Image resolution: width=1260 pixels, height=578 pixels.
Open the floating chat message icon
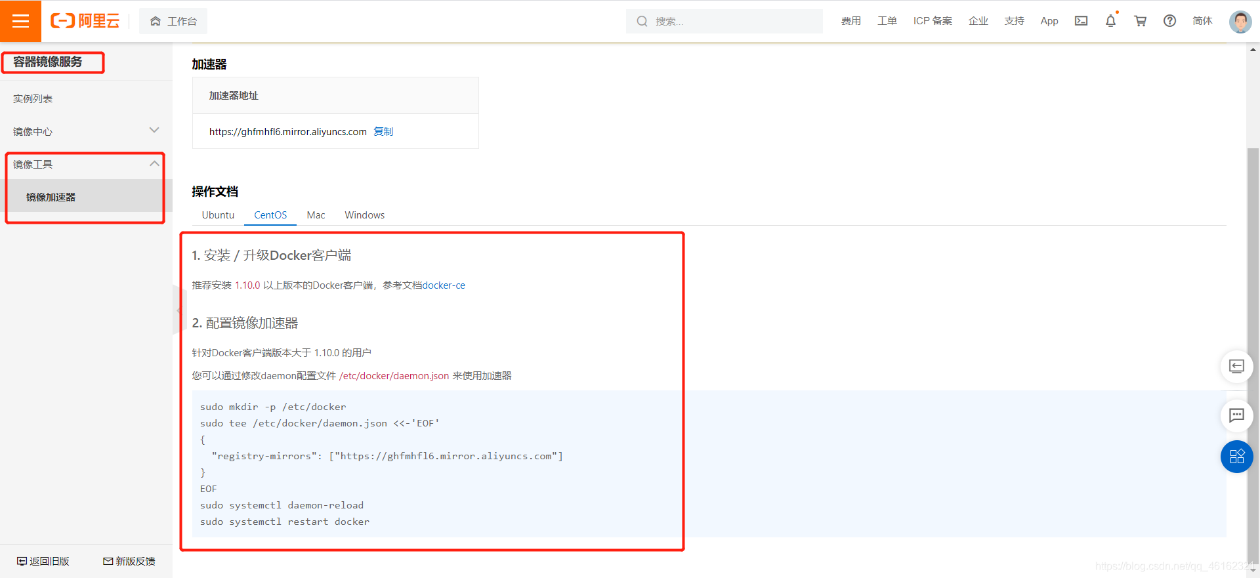[1236, 415]
